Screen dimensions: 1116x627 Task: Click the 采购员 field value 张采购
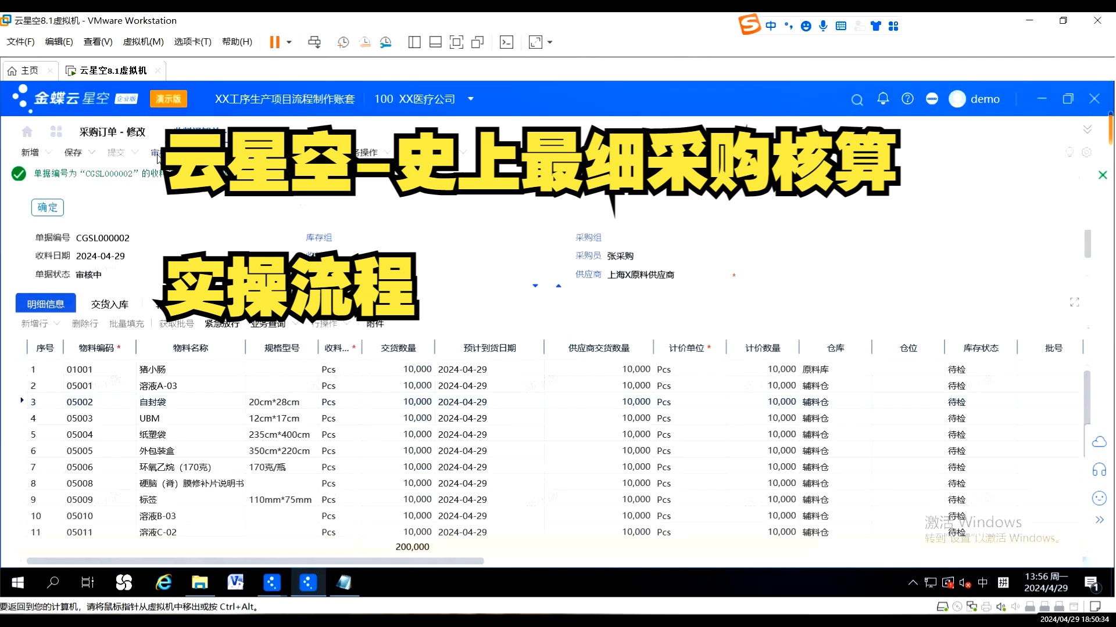[620, 256]
